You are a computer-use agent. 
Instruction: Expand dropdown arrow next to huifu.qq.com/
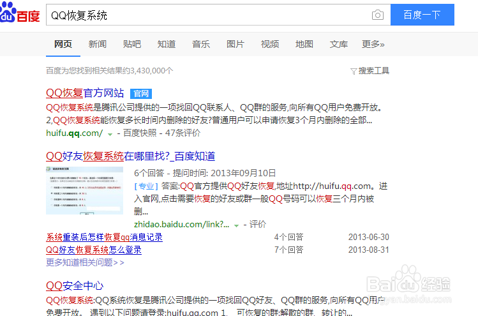[x=110, y=134]
